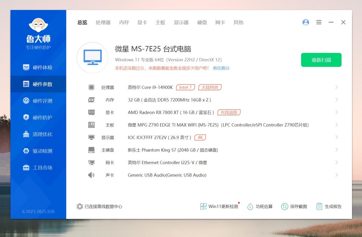The width and height of the screenshot is (362, 237).
Task: Switch to 主板 tab
Action: [160, 23]
